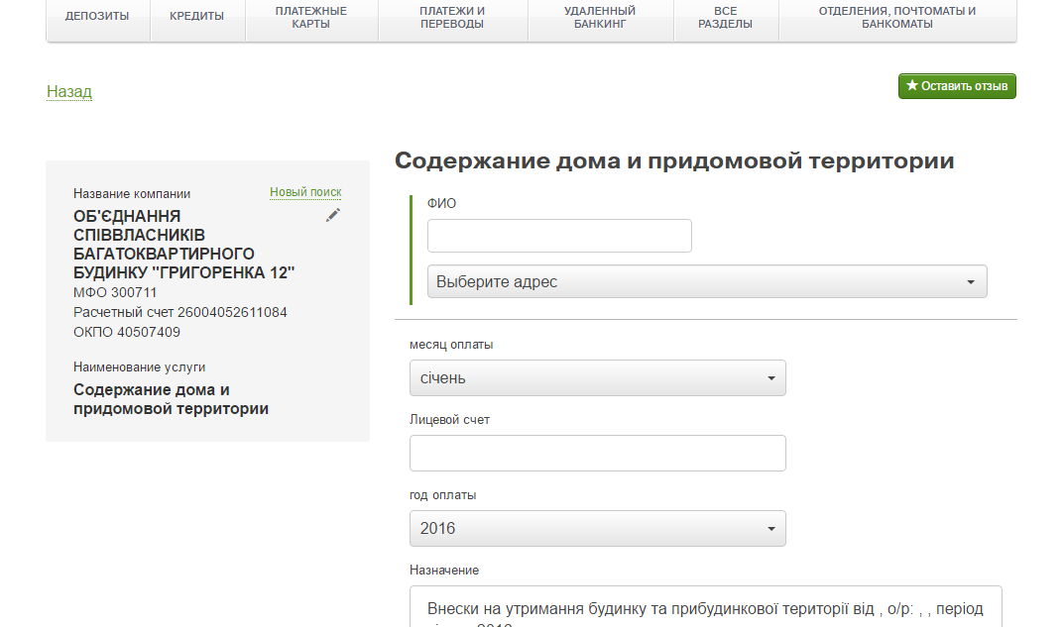Open the год оплаты dropdown showing 2016
This screenshot has height=627, width=1064.
[597, 529]
